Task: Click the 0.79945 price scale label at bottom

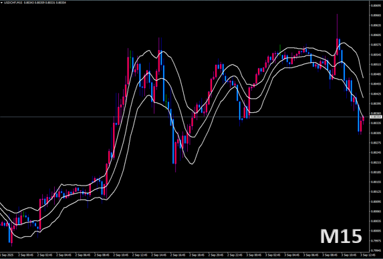Action: [x=376, y=250]
